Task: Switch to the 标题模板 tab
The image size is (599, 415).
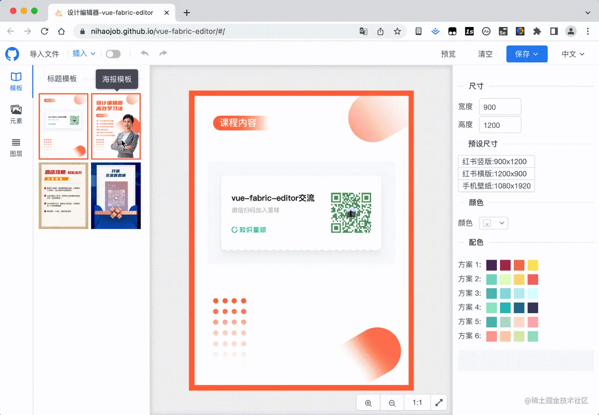Action: 62,79
